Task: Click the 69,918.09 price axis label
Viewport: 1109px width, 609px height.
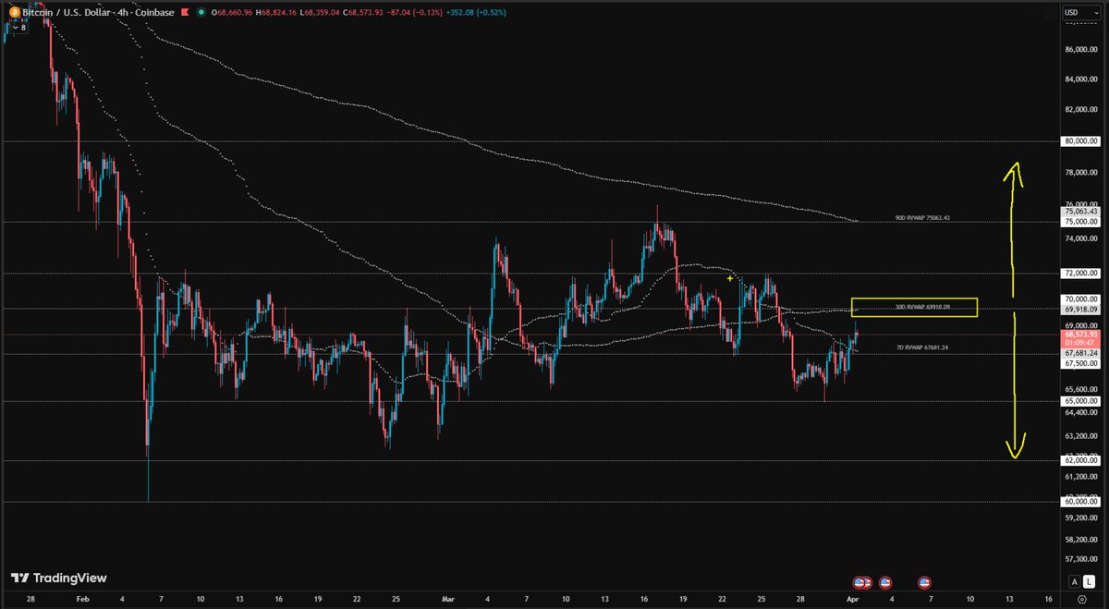Action: pos(1081,310)
